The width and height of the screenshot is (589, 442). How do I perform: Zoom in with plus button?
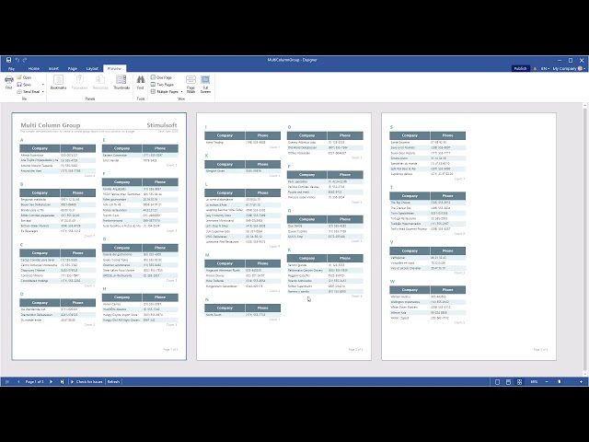pyautogui.click(x=581, y=382)
